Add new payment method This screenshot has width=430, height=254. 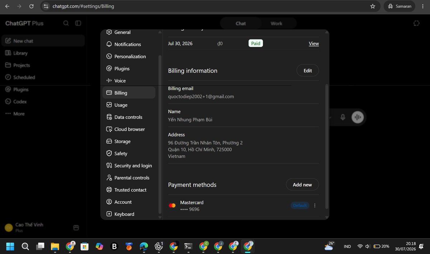tap(302, 185)
